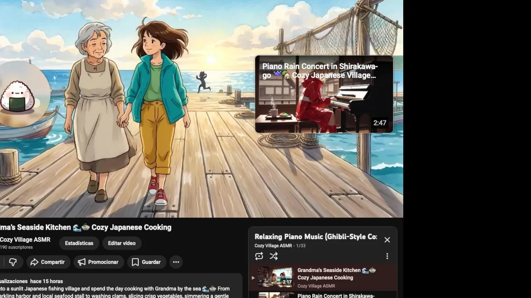This screenshot has height=298, width=531.
Task: Open the Piano Rain Concert suggested video card
Action: tap(324, 94)
